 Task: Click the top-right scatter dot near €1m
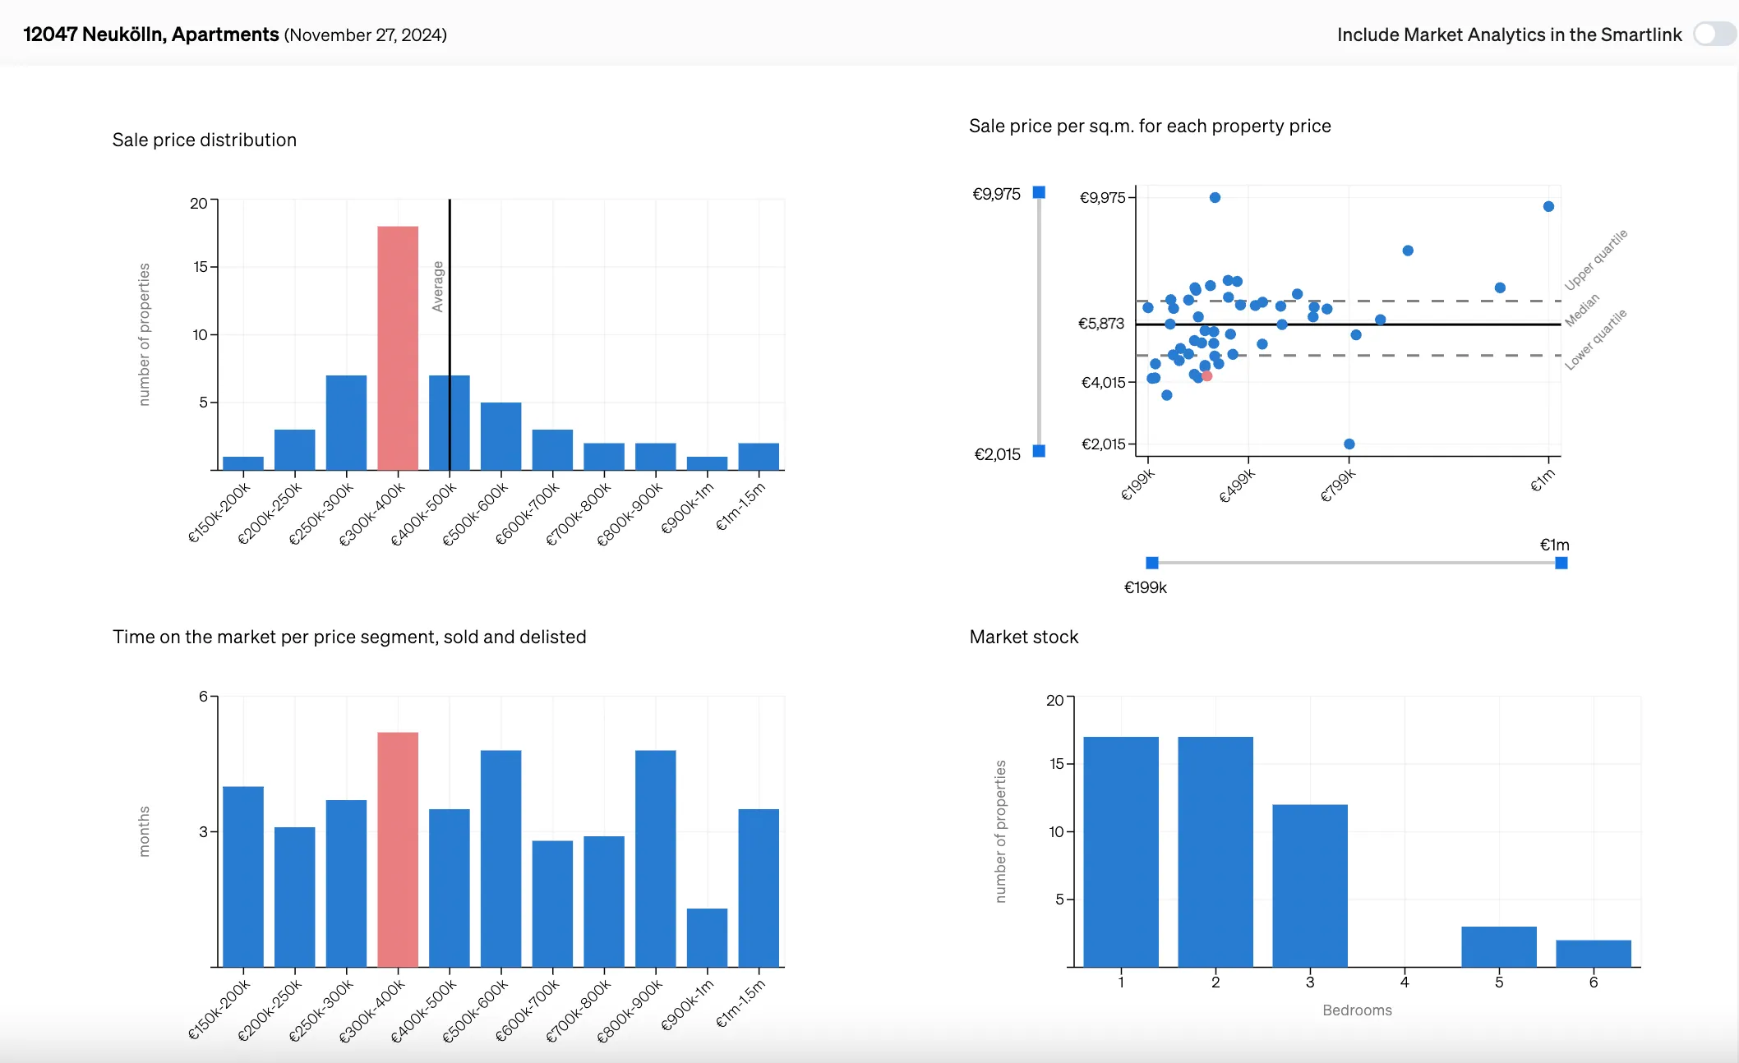click(x=1548, y=206)
